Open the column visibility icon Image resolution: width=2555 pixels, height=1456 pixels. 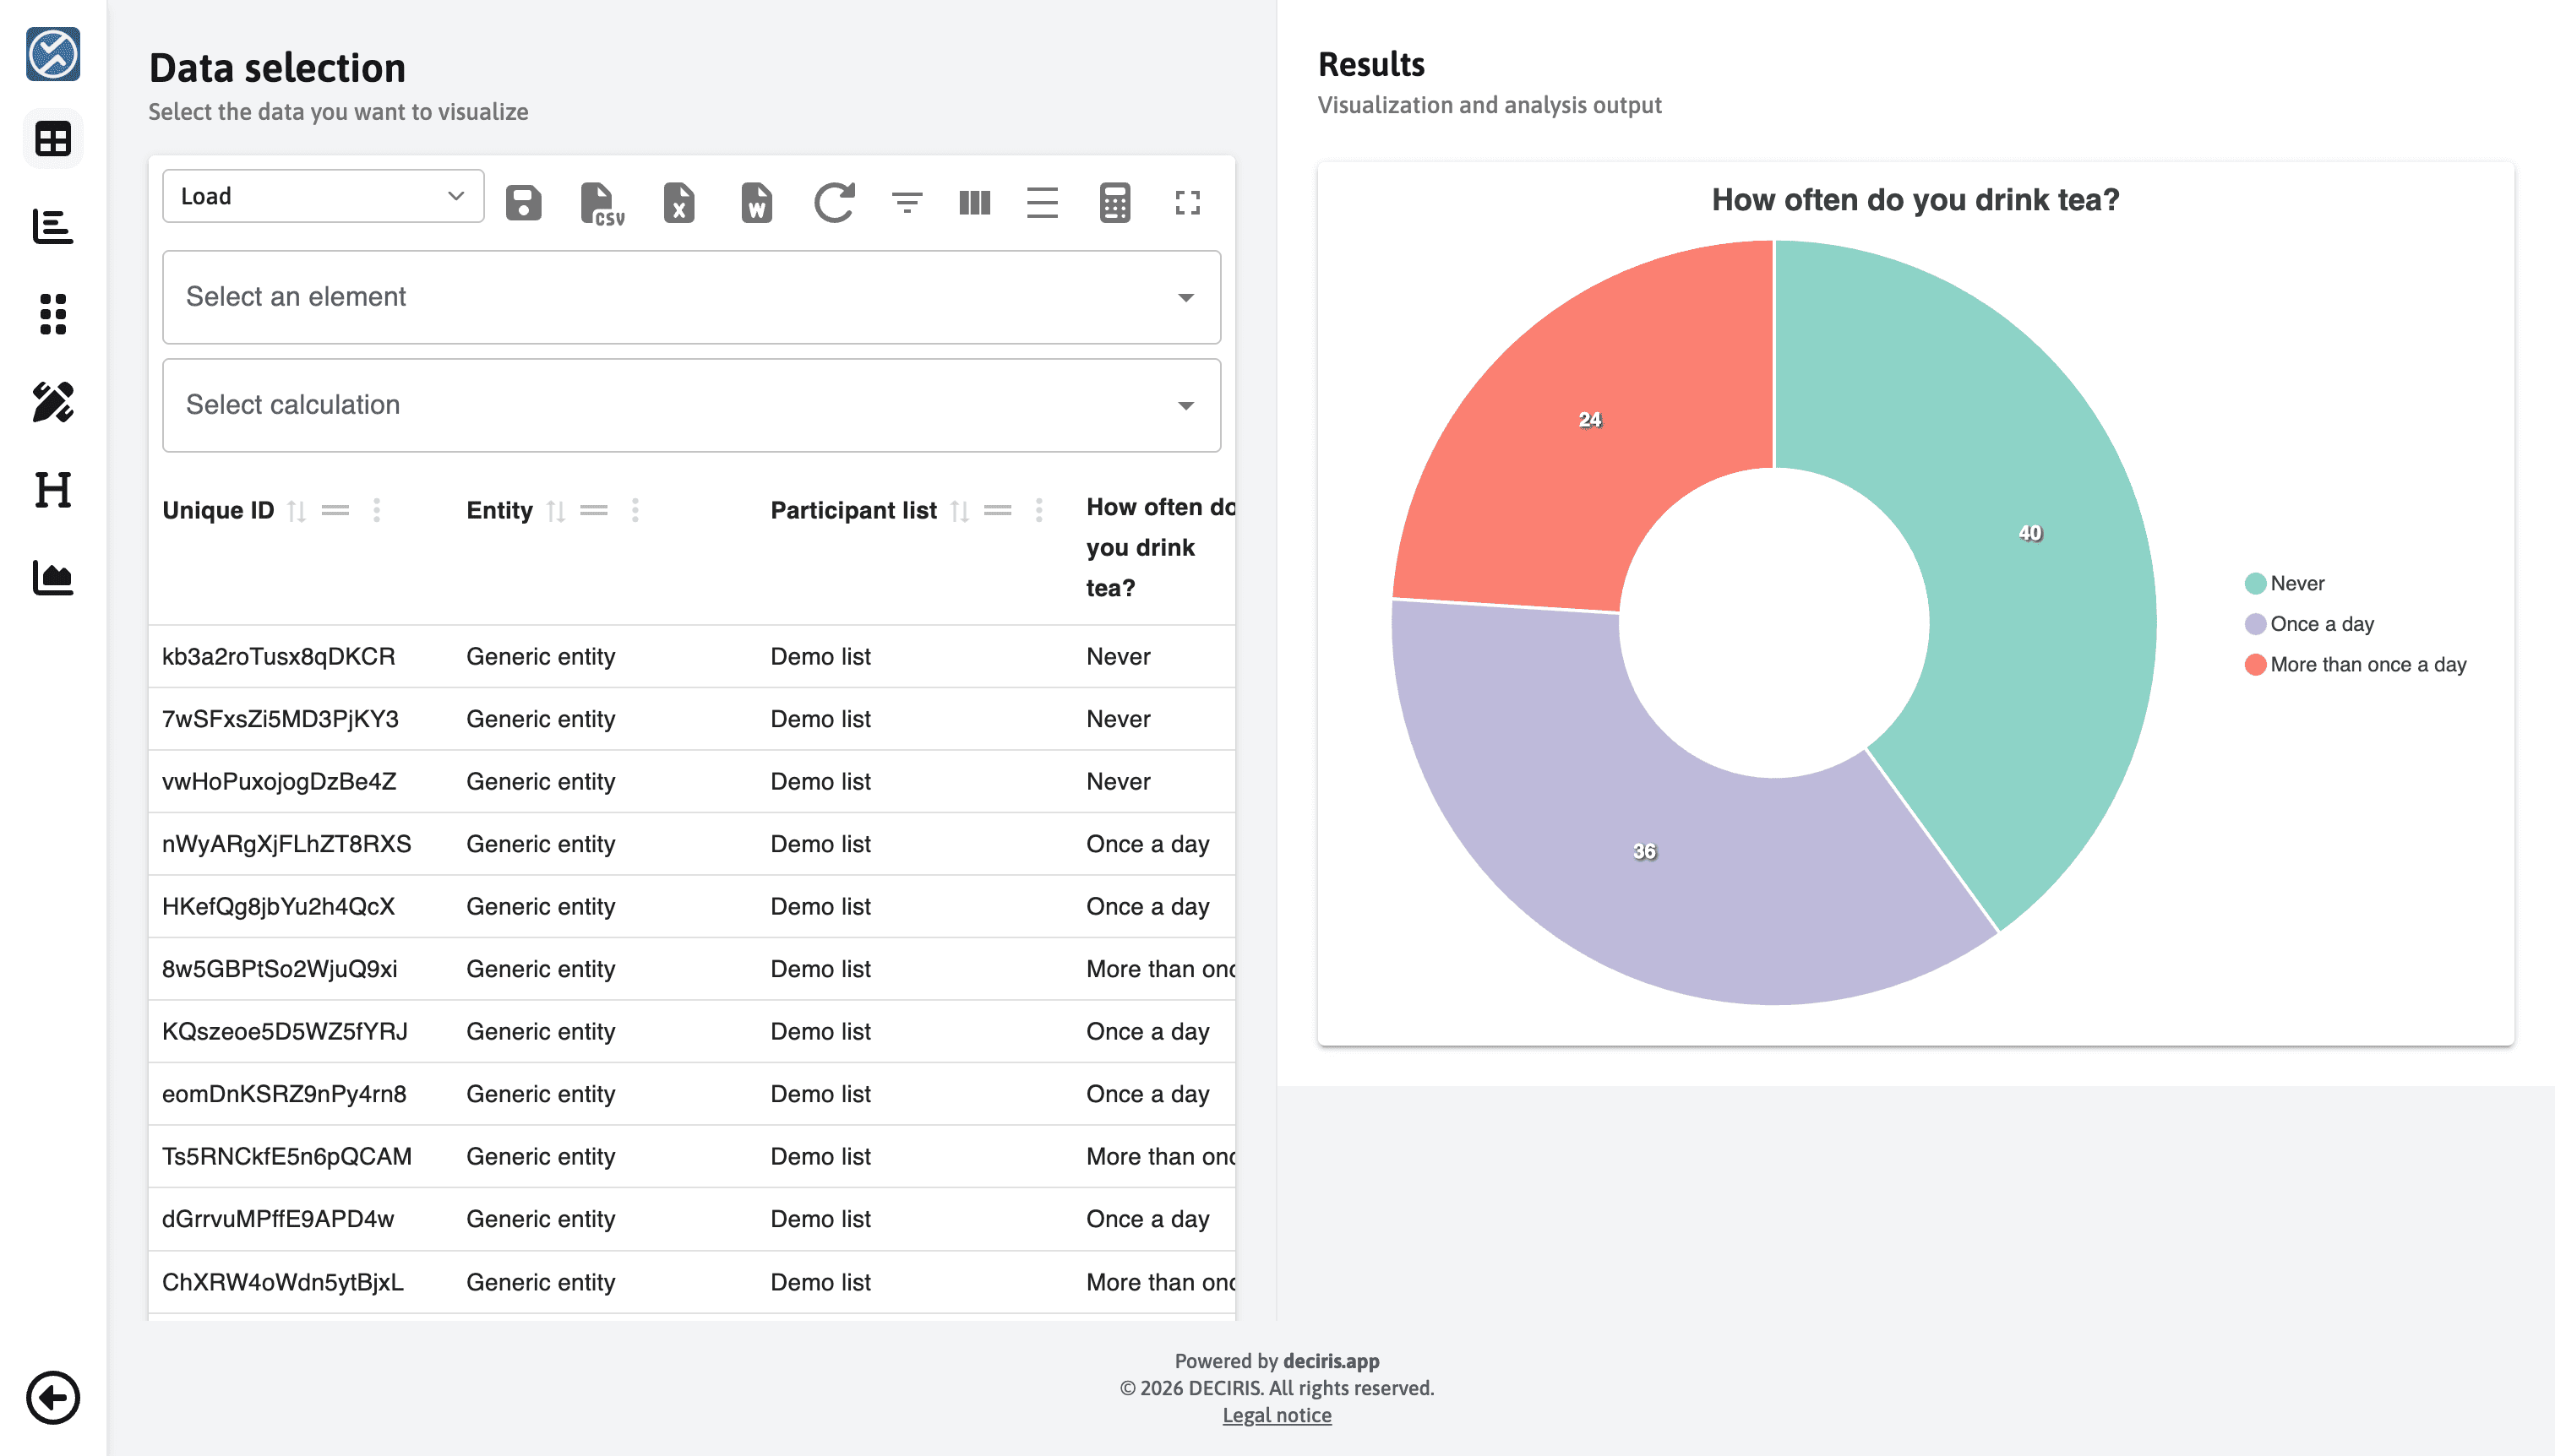974,203
